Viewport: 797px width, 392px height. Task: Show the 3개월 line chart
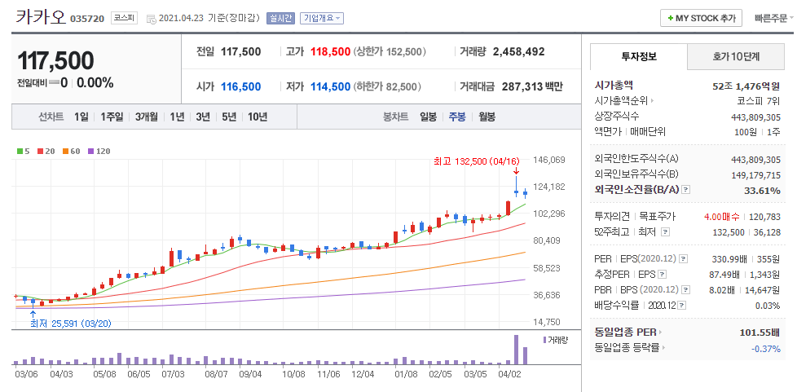tap(147, 117)
